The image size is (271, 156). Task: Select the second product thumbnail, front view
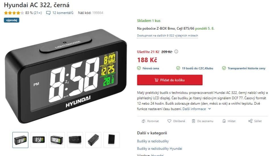pyautogui.click(x=38, y=140)
